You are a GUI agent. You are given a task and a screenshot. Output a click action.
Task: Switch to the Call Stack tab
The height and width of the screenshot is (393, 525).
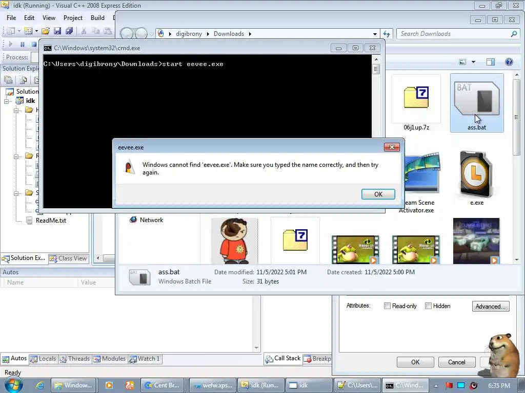pyautogui.click(x=283, y=358)
